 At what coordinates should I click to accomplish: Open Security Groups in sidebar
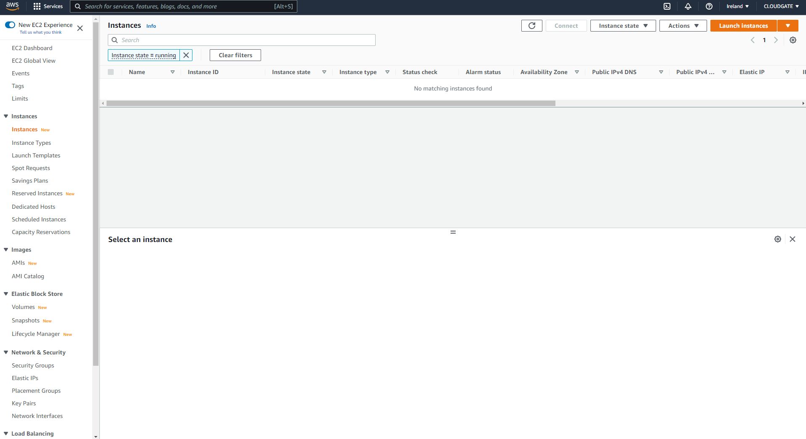click(x=33, y=365)
